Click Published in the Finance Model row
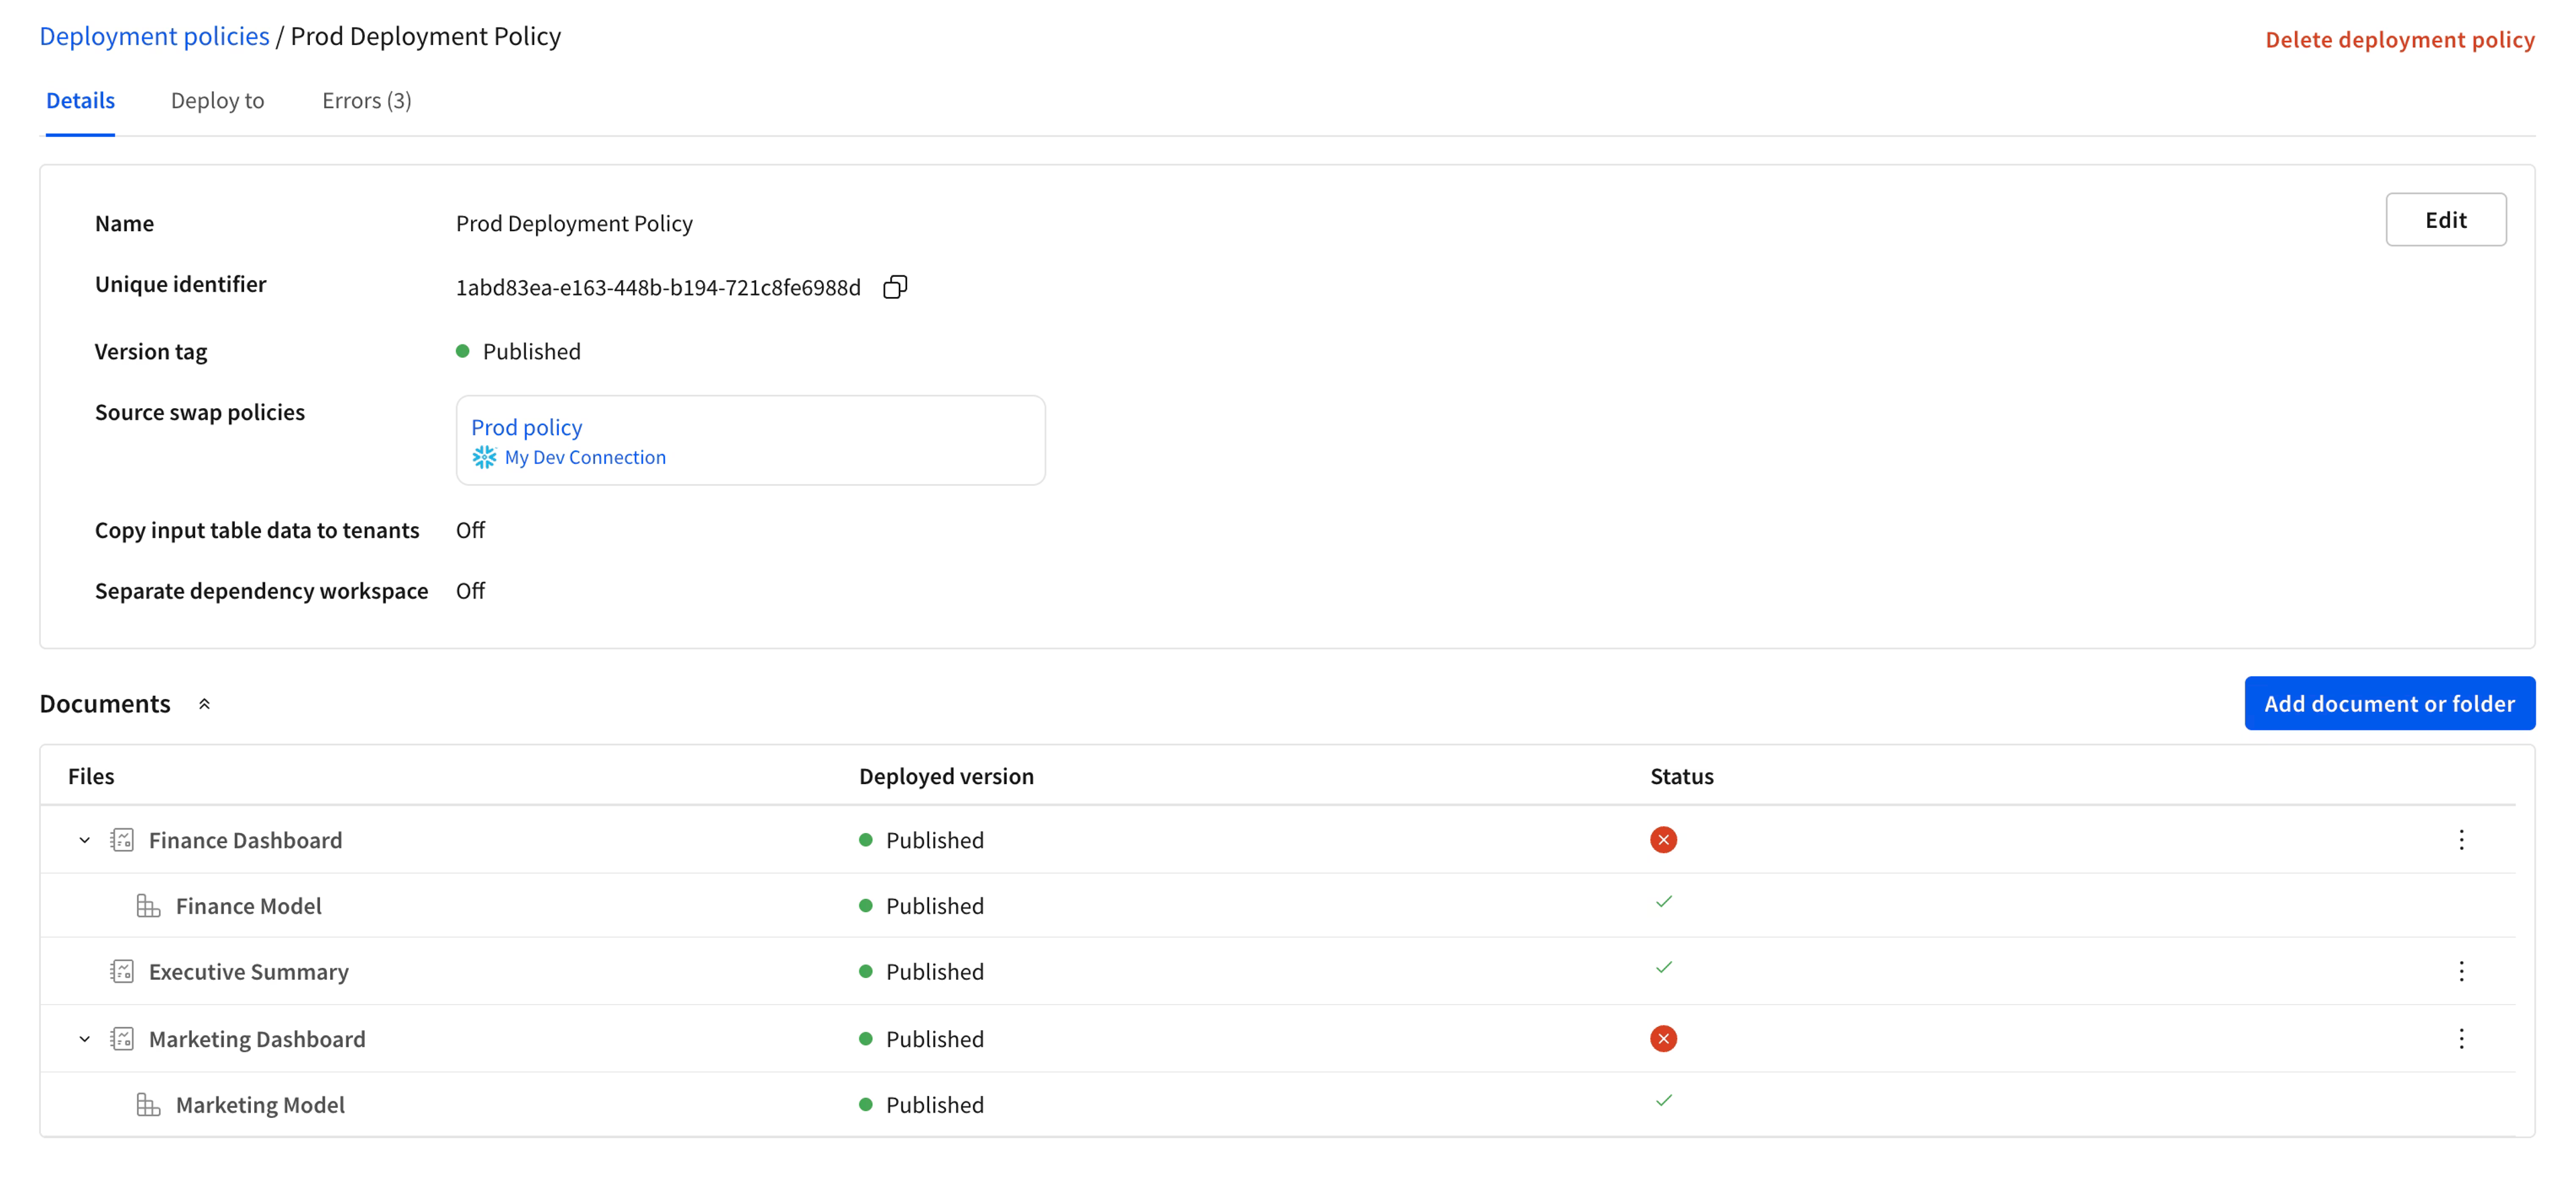 [934, 906]
